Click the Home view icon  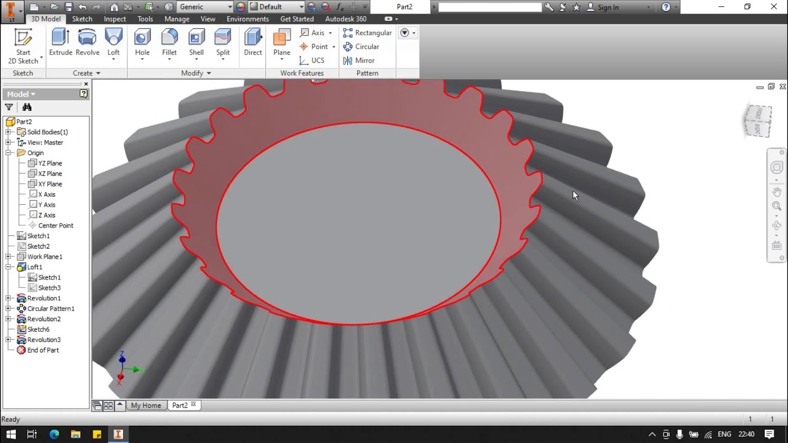115,7
